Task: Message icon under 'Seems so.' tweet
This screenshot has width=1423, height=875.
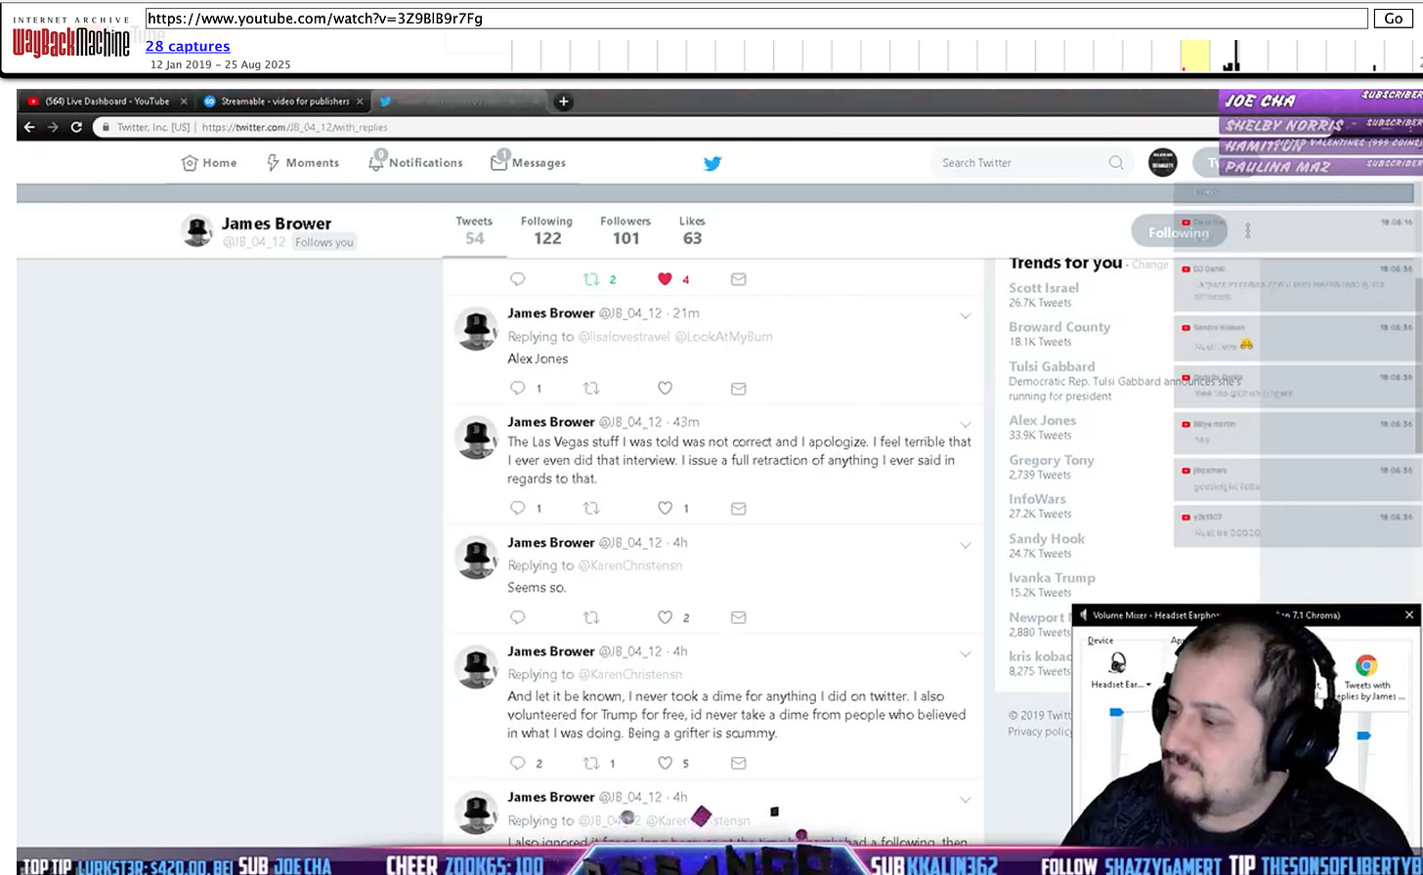Action: 739,617
